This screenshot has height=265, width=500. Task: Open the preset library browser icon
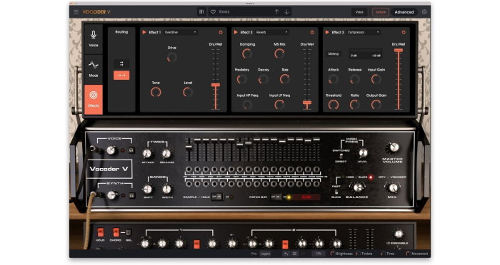201,12
